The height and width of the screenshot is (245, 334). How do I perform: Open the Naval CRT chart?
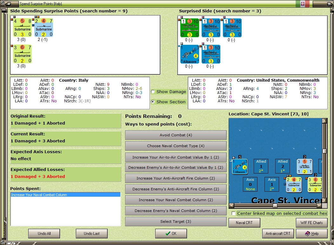(244, 223)
